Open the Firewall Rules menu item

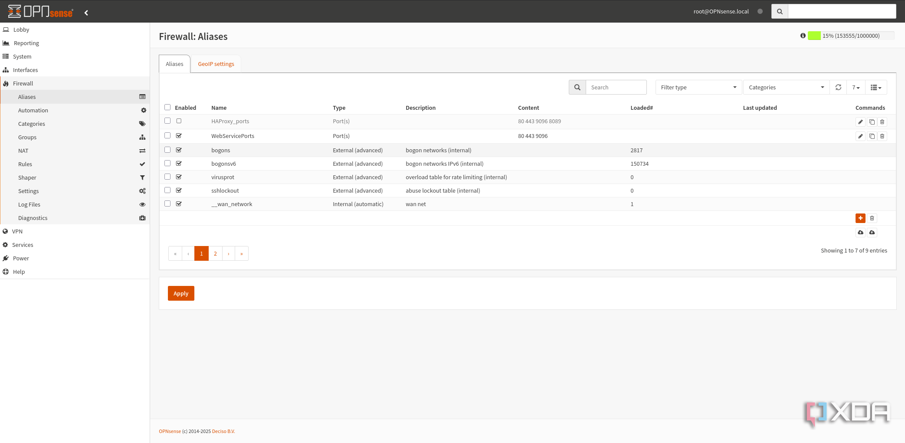(x=25, y=164)
